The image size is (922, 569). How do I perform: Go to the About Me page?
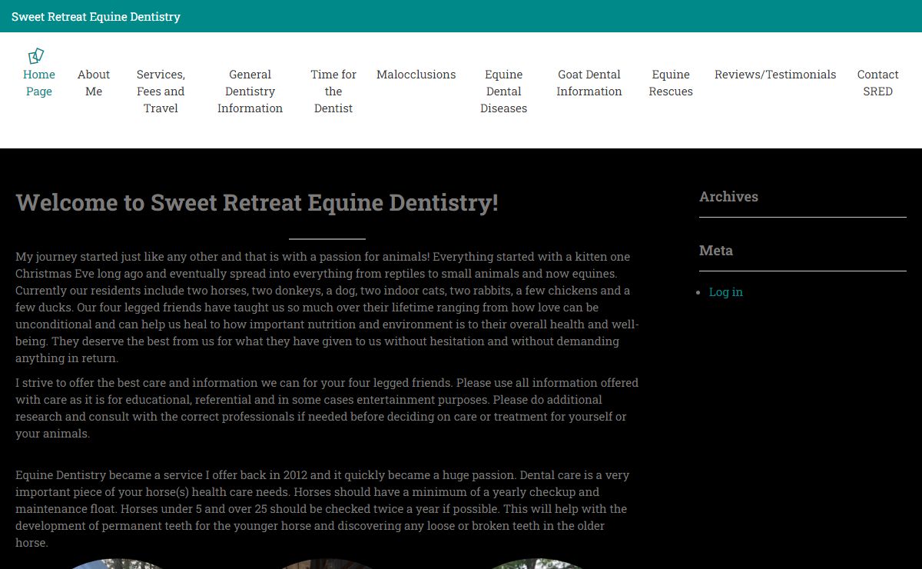pos(94,83)
